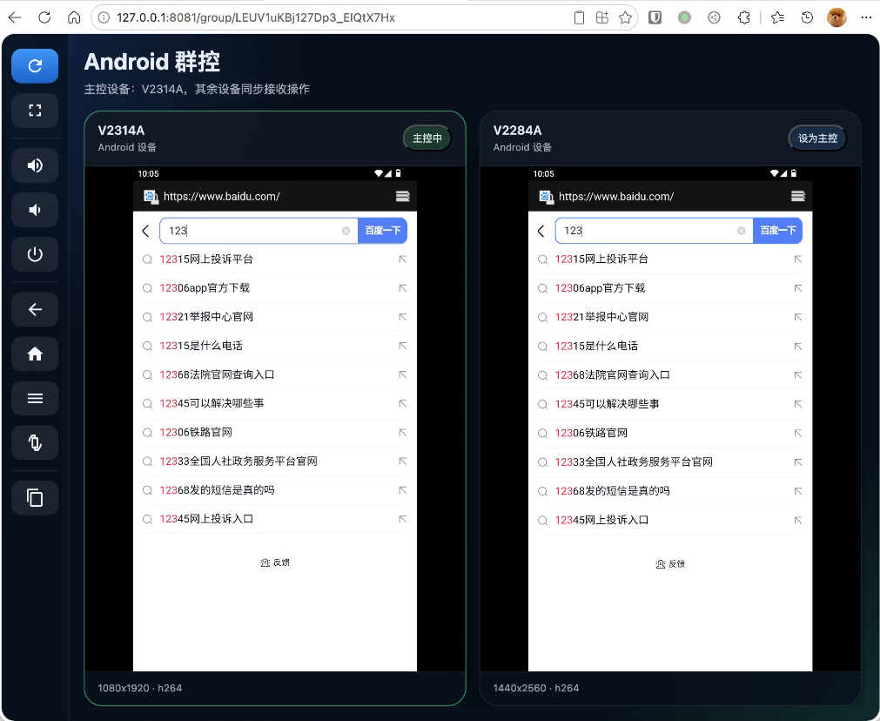
Task: Open browser history clock icon
Action: pos(807,17)
